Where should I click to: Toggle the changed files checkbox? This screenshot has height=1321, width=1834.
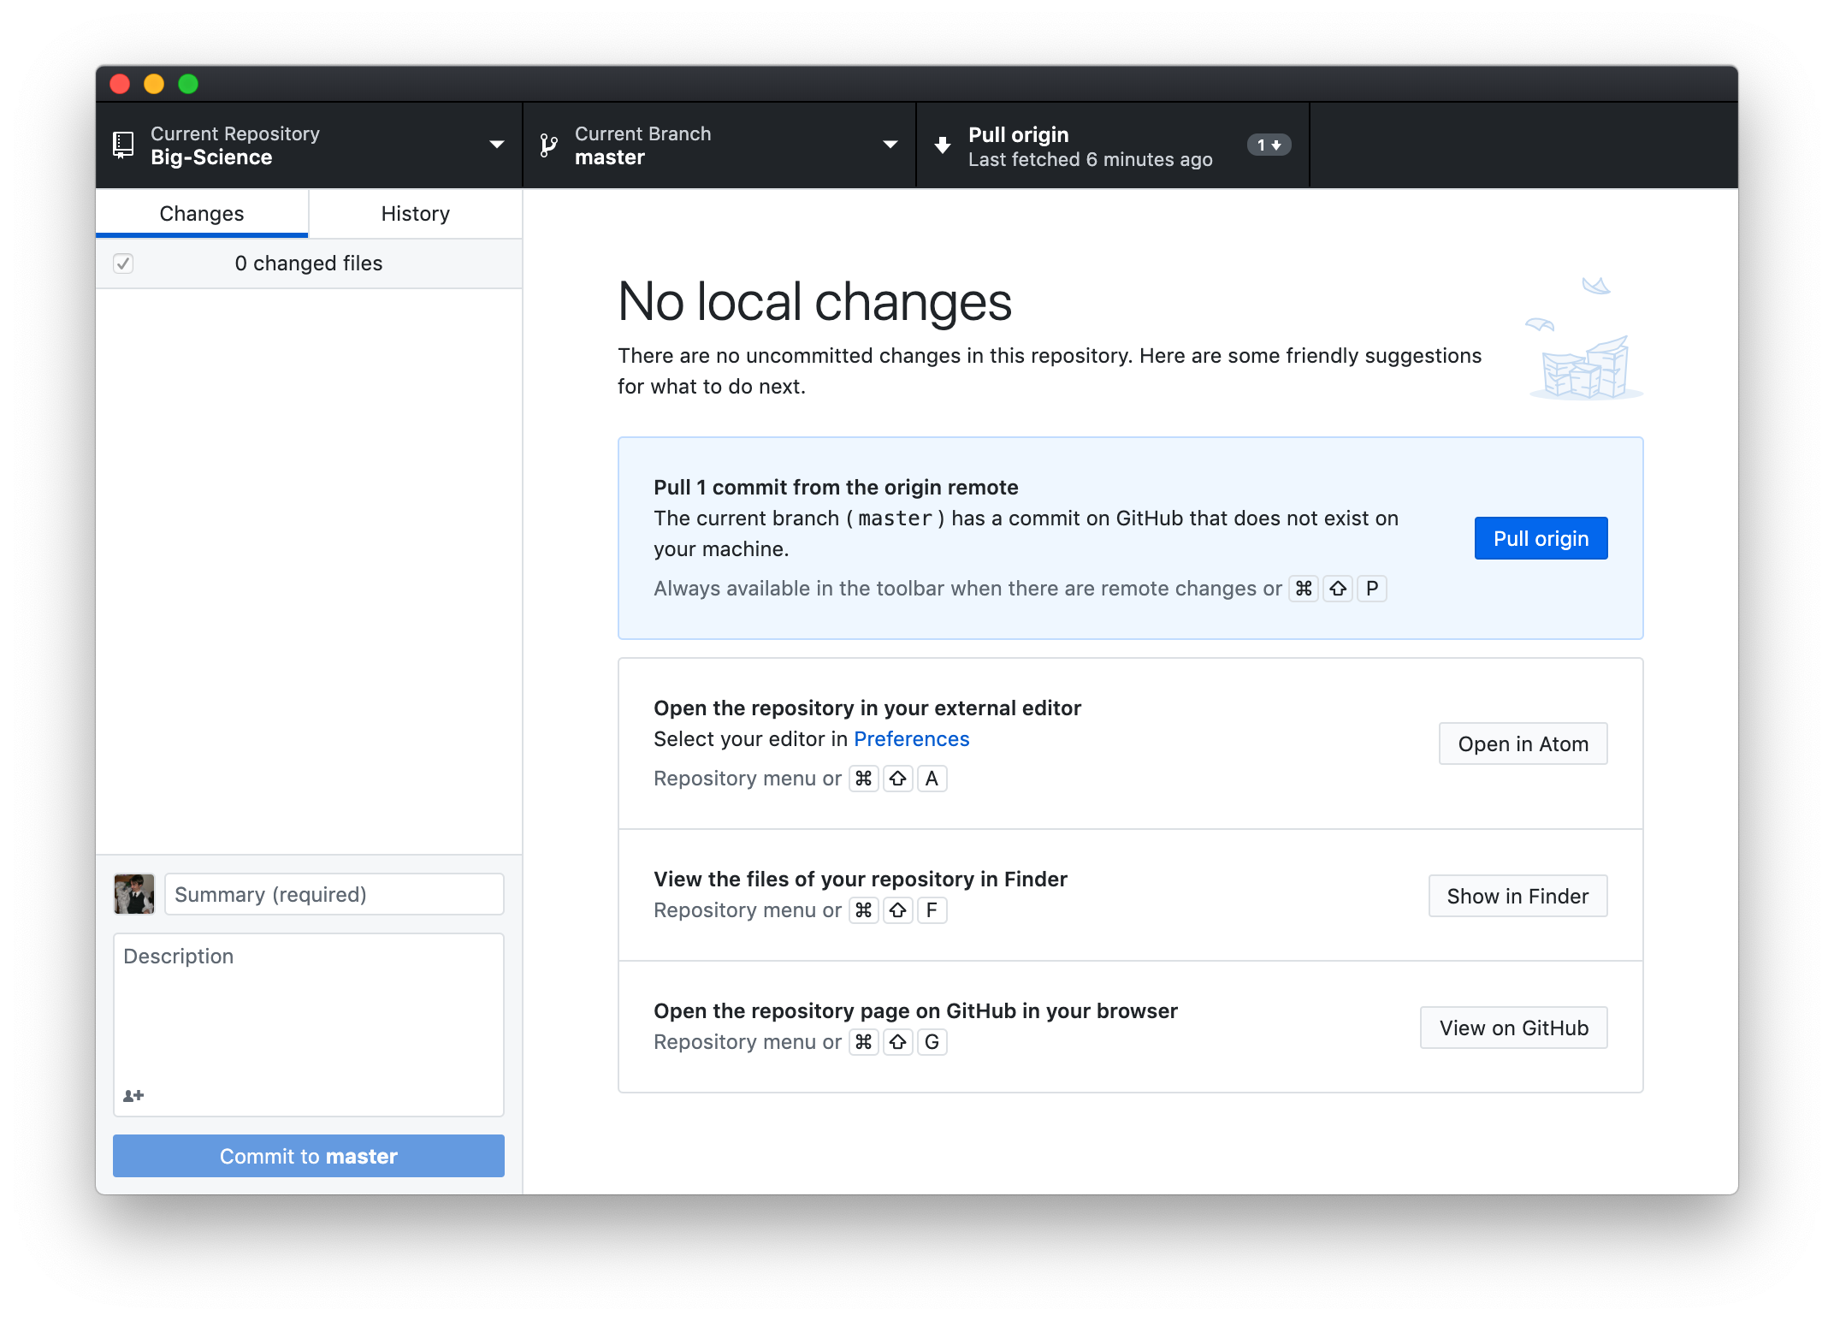(124, 264)
